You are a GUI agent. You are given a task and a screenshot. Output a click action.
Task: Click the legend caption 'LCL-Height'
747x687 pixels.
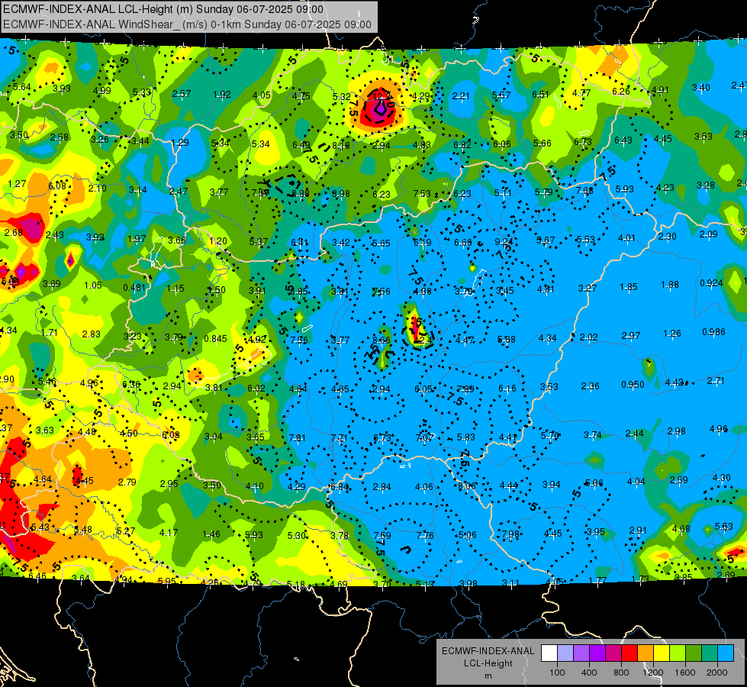tap(488, 663)
